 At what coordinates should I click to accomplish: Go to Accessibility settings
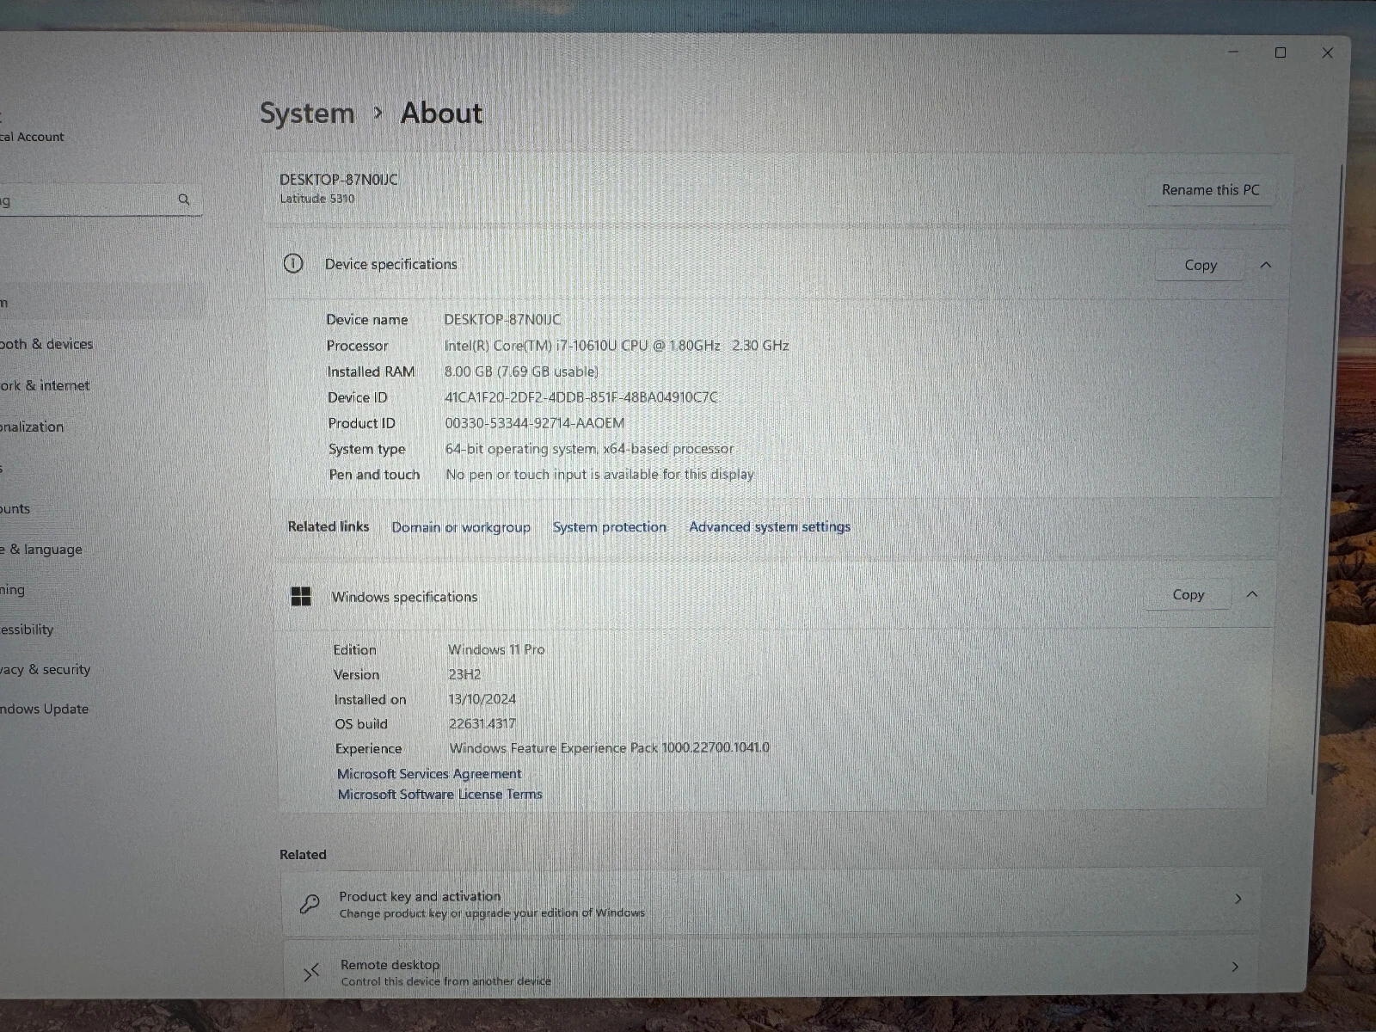(x=27, y=630)
